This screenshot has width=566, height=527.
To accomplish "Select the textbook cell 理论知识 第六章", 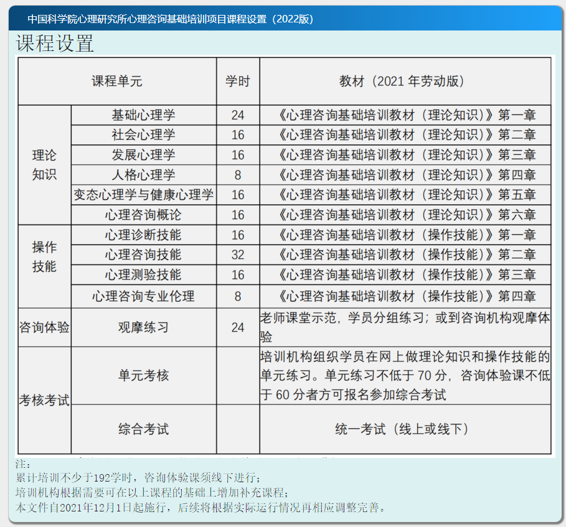I will pyautogui.click(x=405, y=215).
